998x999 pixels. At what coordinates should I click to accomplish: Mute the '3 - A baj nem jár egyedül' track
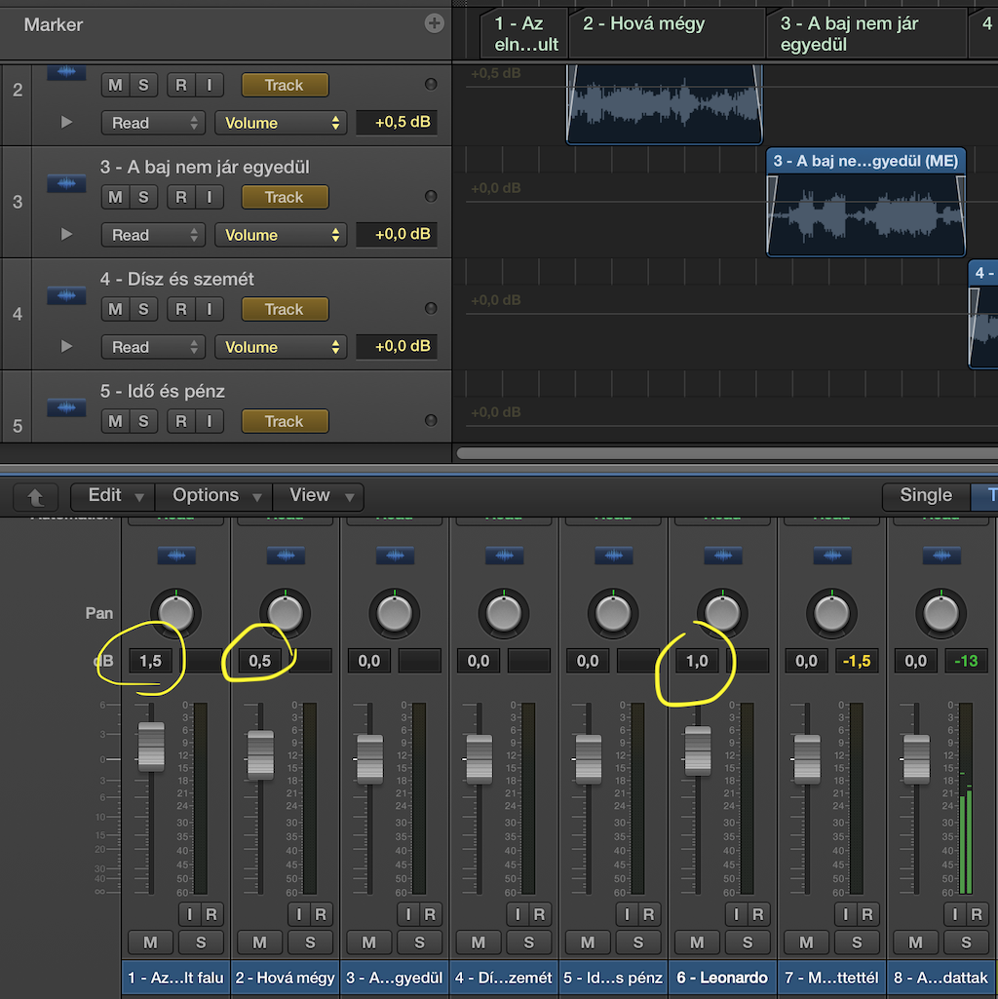pyautogui.click(x=116, y=197)
